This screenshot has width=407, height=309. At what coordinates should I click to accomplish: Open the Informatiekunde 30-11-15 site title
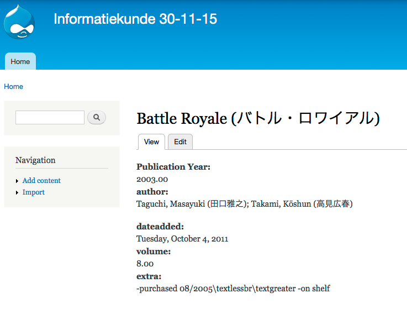pyautogui.click(x=135, y=19)
